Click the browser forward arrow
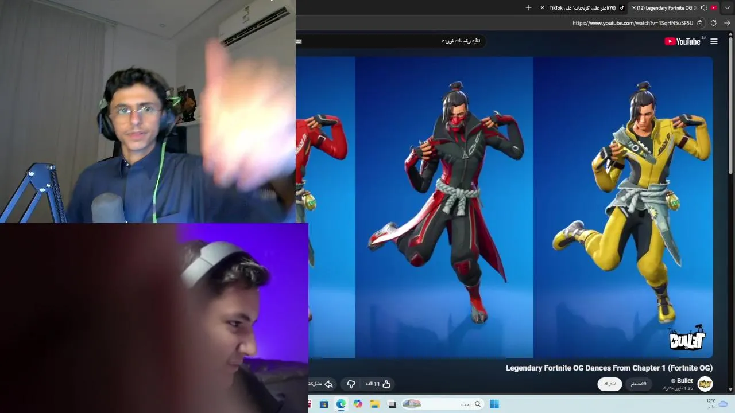The width and height of the screenshot is (735, 413). [x=728, y=23]
